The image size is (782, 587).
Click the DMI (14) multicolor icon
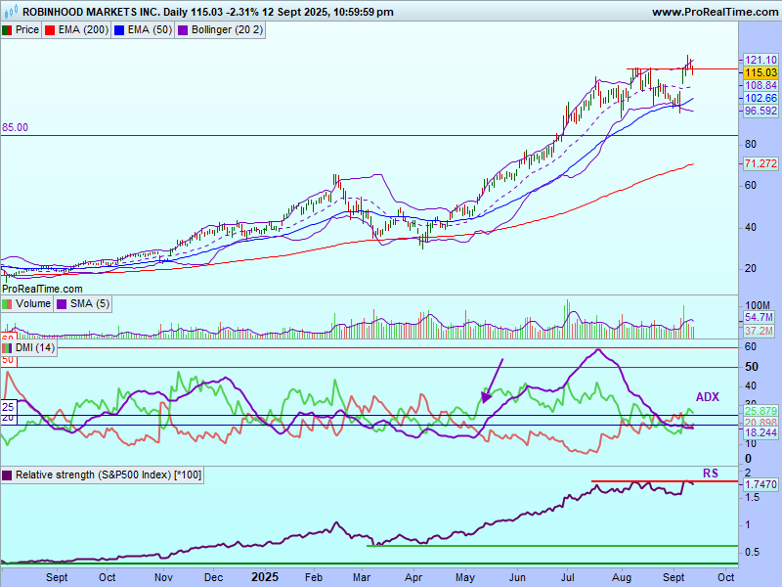(8, 348)
